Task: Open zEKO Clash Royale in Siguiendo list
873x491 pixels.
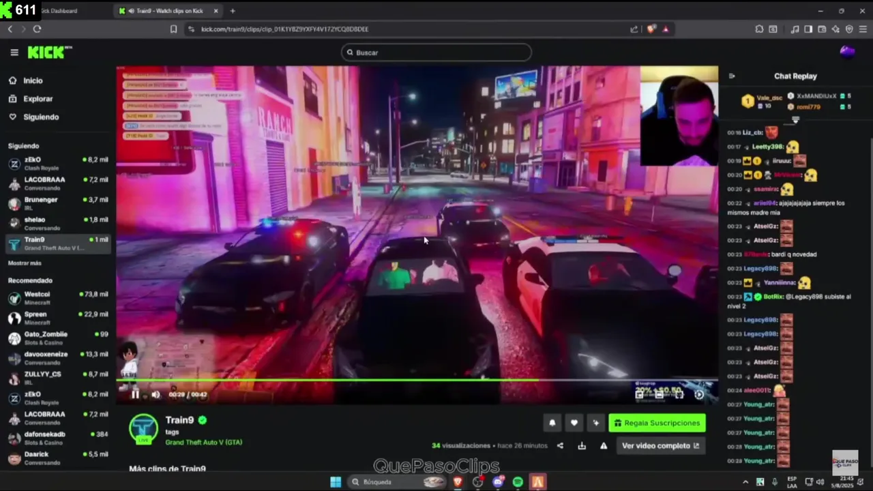Action: click(58, 164)
